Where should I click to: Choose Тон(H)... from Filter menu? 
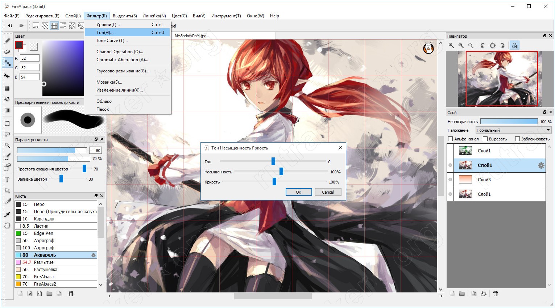128,33
